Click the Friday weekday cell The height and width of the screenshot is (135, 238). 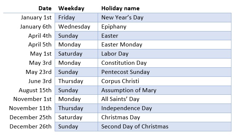click(x=76, y=18)
